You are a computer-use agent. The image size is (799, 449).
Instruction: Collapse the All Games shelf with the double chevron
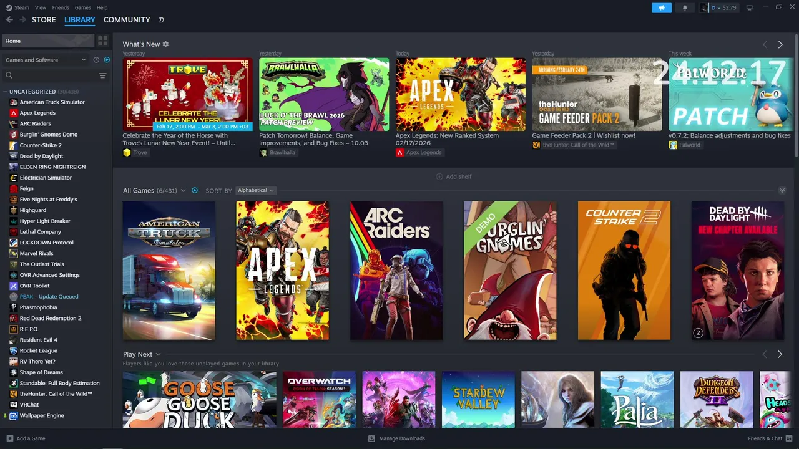click(x=782, y=190)
